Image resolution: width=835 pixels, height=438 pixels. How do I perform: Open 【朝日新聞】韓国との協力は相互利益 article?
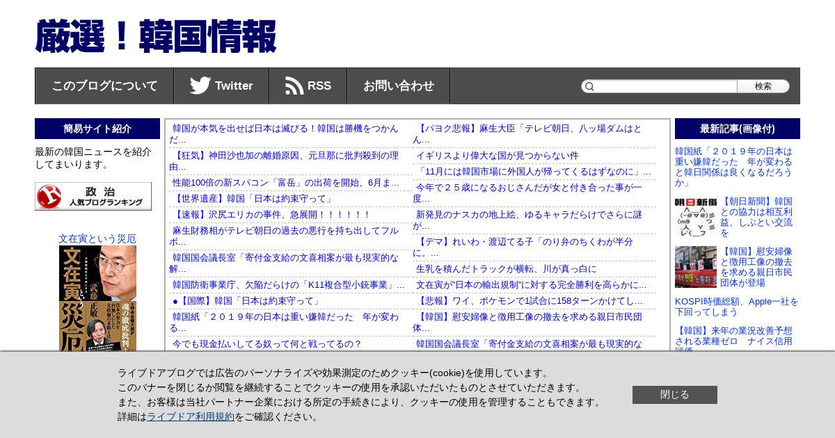[756, 218]
